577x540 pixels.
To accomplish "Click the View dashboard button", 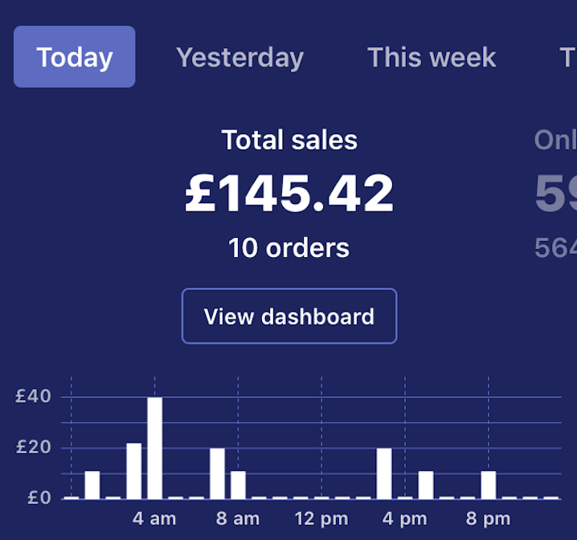I will coord(289,316).
